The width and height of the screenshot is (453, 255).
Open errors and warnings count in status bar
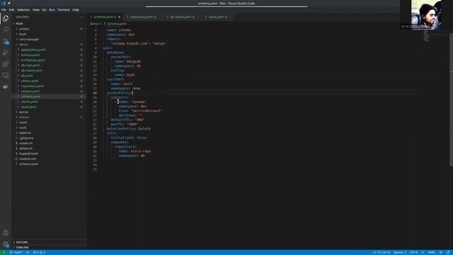point(40,252)
